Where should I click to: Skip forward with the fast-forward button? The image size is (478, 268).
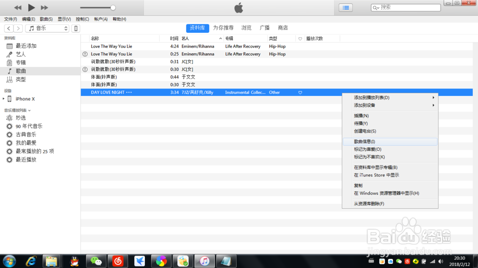tap(44, 8)
